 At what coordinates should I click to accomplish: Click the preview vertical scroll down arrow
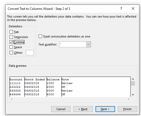click(133, 94)
